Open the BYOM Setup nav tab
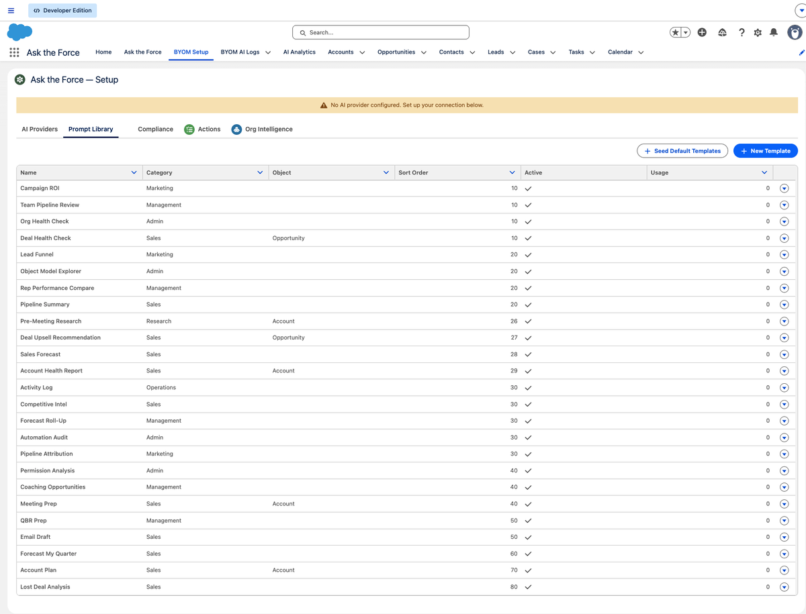806x614 pixels. [191, 52]
